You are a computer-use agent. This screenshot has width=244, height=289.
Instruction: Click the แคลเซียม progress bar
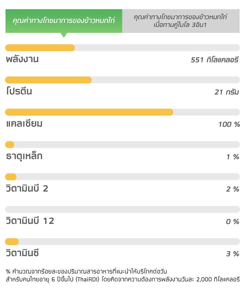[122, 112]
